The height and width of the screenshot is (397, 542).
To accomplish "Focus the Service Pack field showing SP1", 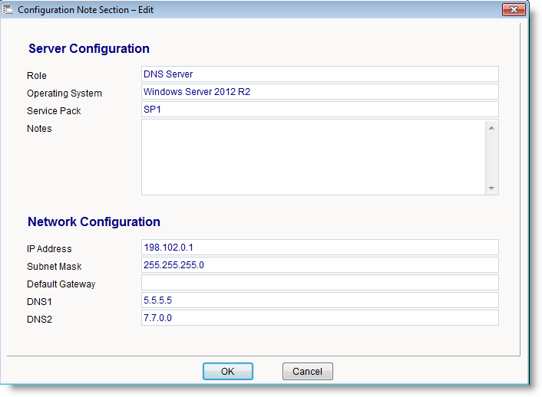I will (x=319, y=110).
